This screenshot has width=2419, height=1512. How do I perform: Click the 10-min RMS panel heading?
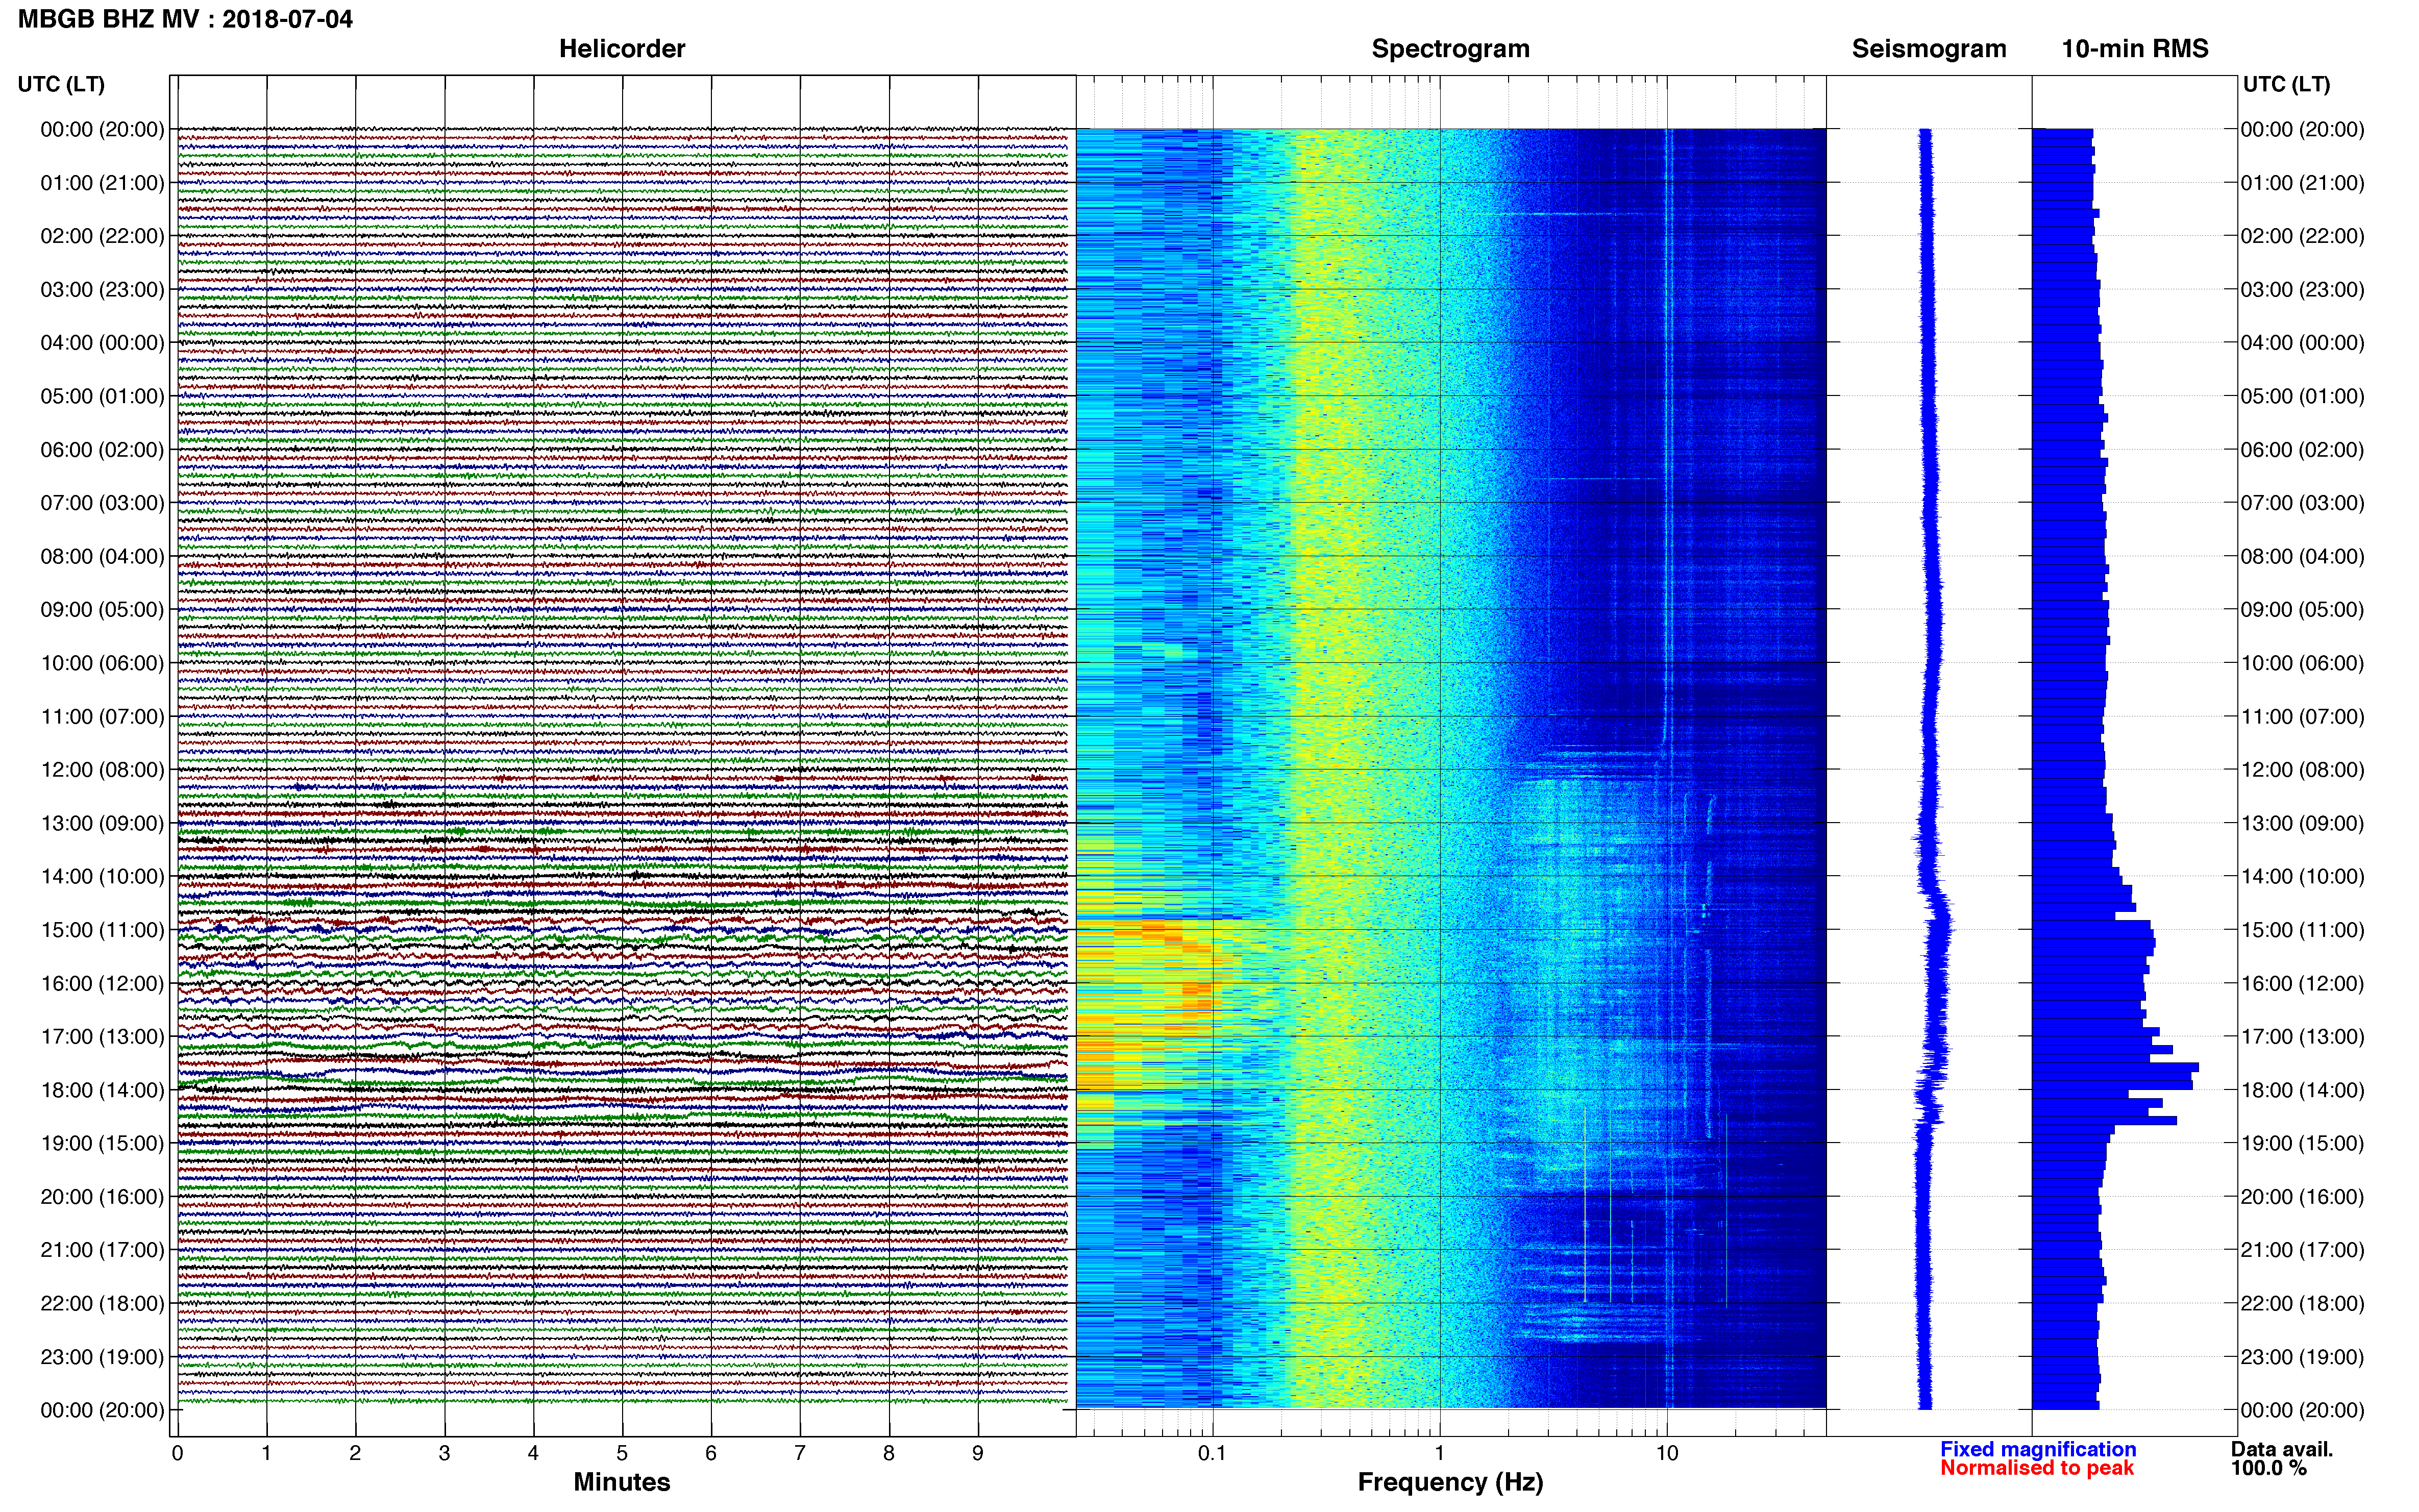[x=2135, y=49]
